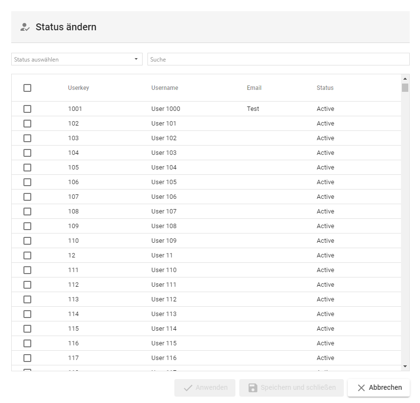420x403 pixels.
Task: Click the X icon on Abbrechen
Action: coord(361,388)
